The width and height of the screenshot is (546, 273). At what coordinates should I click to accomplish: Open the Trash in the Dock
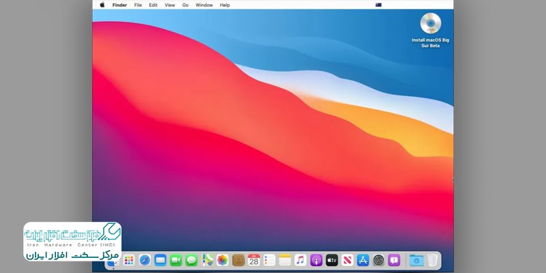coord(433,260)
